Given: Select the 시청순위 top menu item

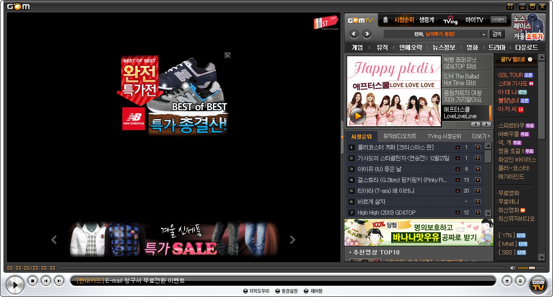Looking at the screenshot, I should point(404,20).
